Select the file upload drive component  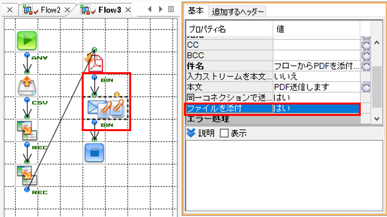click(x=27, y=86)
